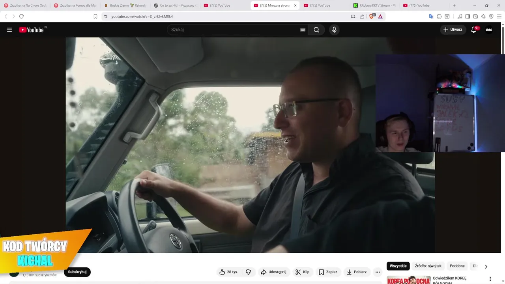Open YouTube notifications bell
Viewport: 505px width, 284px height.
click(474, 30)
